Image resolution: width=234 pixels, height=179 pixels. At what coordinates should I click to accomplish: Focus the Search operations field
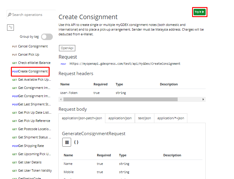31,15
